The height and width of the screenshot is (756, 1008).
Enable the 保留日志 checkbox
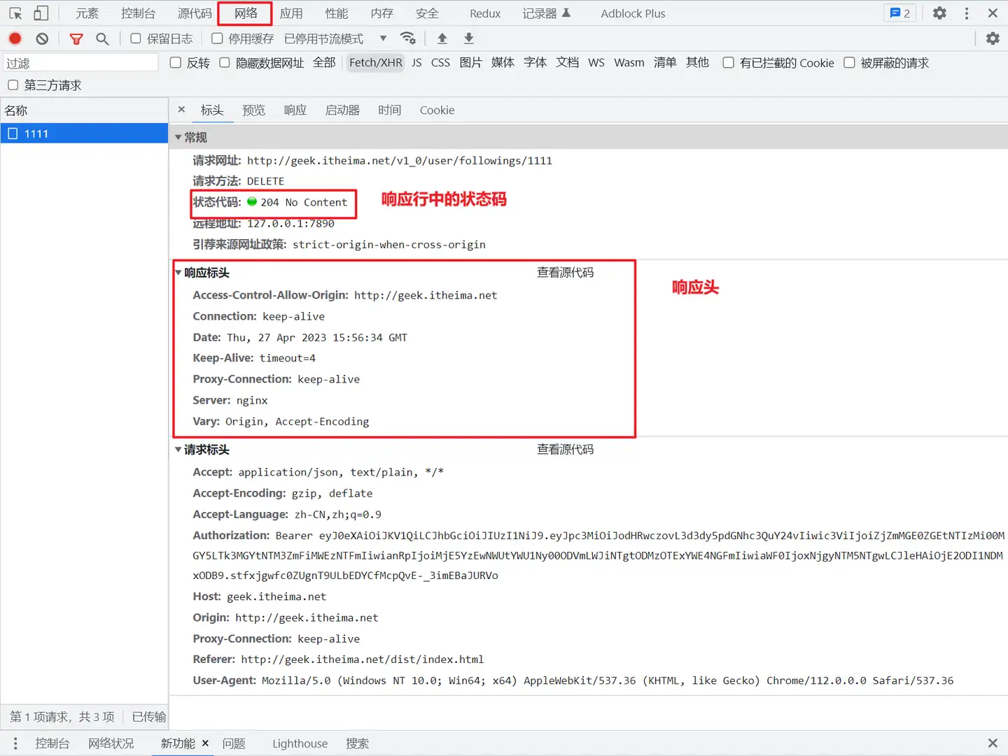tap(136, 38)
